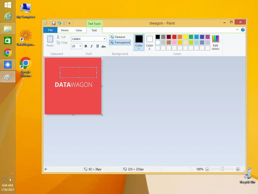
Task: Open File Explorer from taskbar
Action: (8, 28)
